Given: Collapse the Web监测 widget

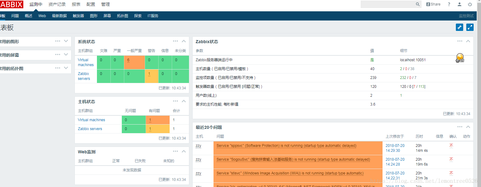Looking at the screenshot, I should (x=184, y=151).
